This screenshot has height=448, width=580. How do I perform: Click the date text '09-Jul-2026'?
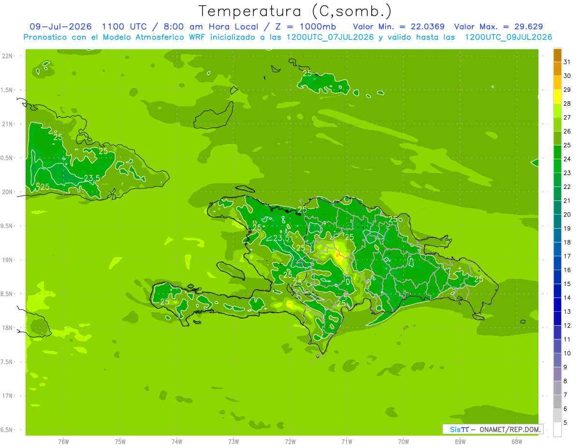pyautogui.click(x=60, y=27)
